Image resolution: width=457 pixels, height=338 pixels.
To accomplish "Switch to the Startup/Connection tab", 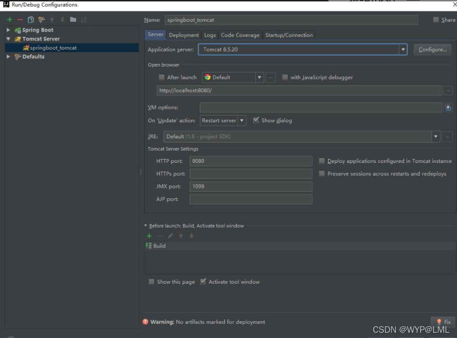I will click(289, 35).
